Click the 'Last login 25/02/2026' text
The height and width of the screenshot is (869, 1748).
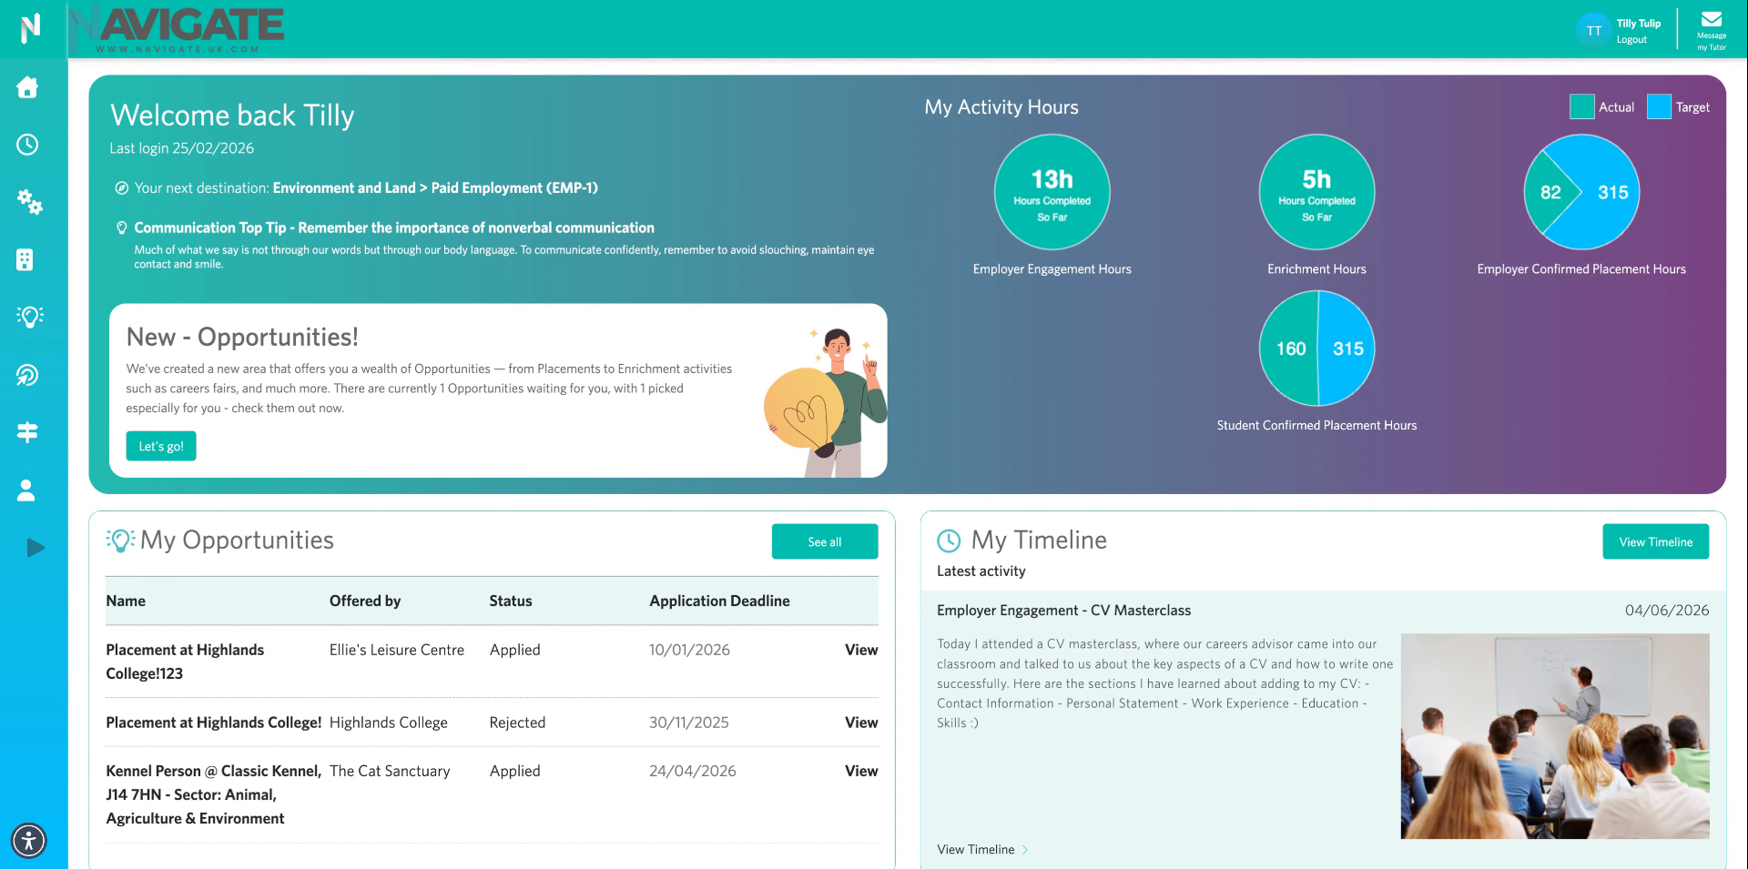[182, 148]
